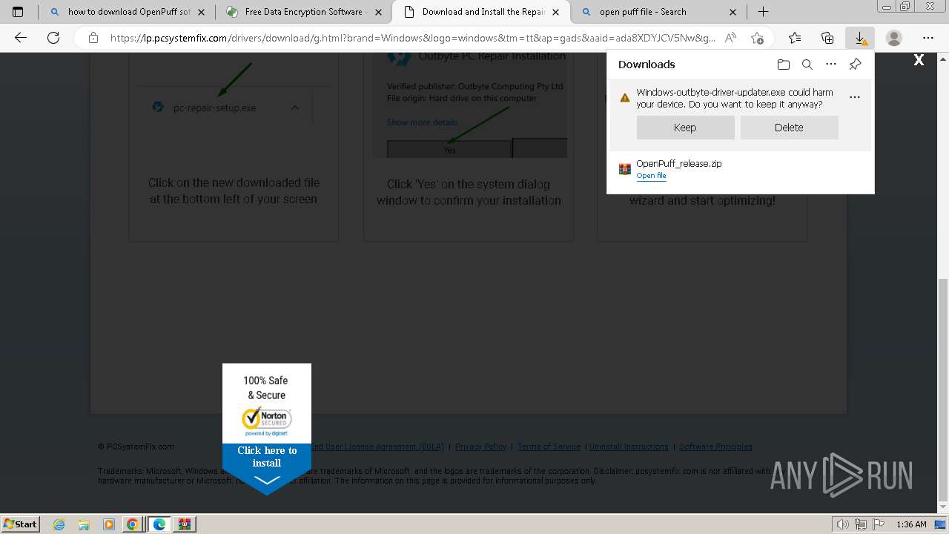Click the volume icon in system tray
The image size is (949, 534).
[x=843, y=524]
